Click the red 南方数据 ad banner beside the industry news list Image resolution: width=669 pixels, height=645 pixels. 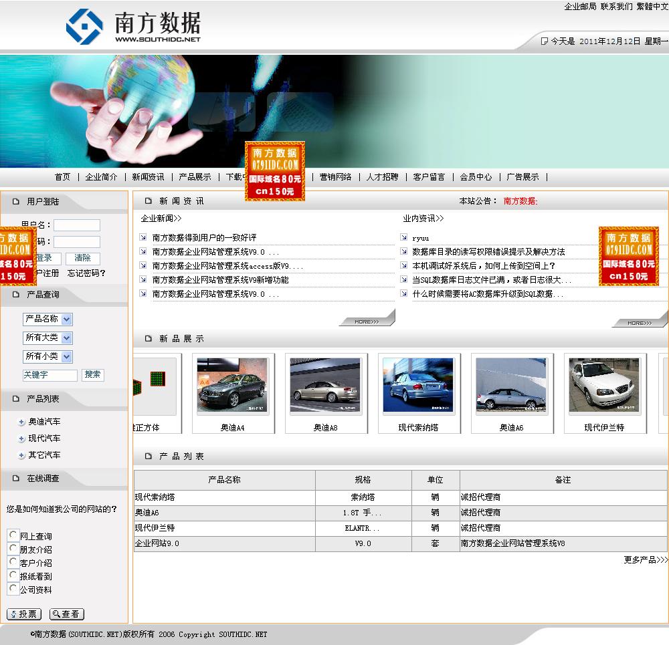628,256
